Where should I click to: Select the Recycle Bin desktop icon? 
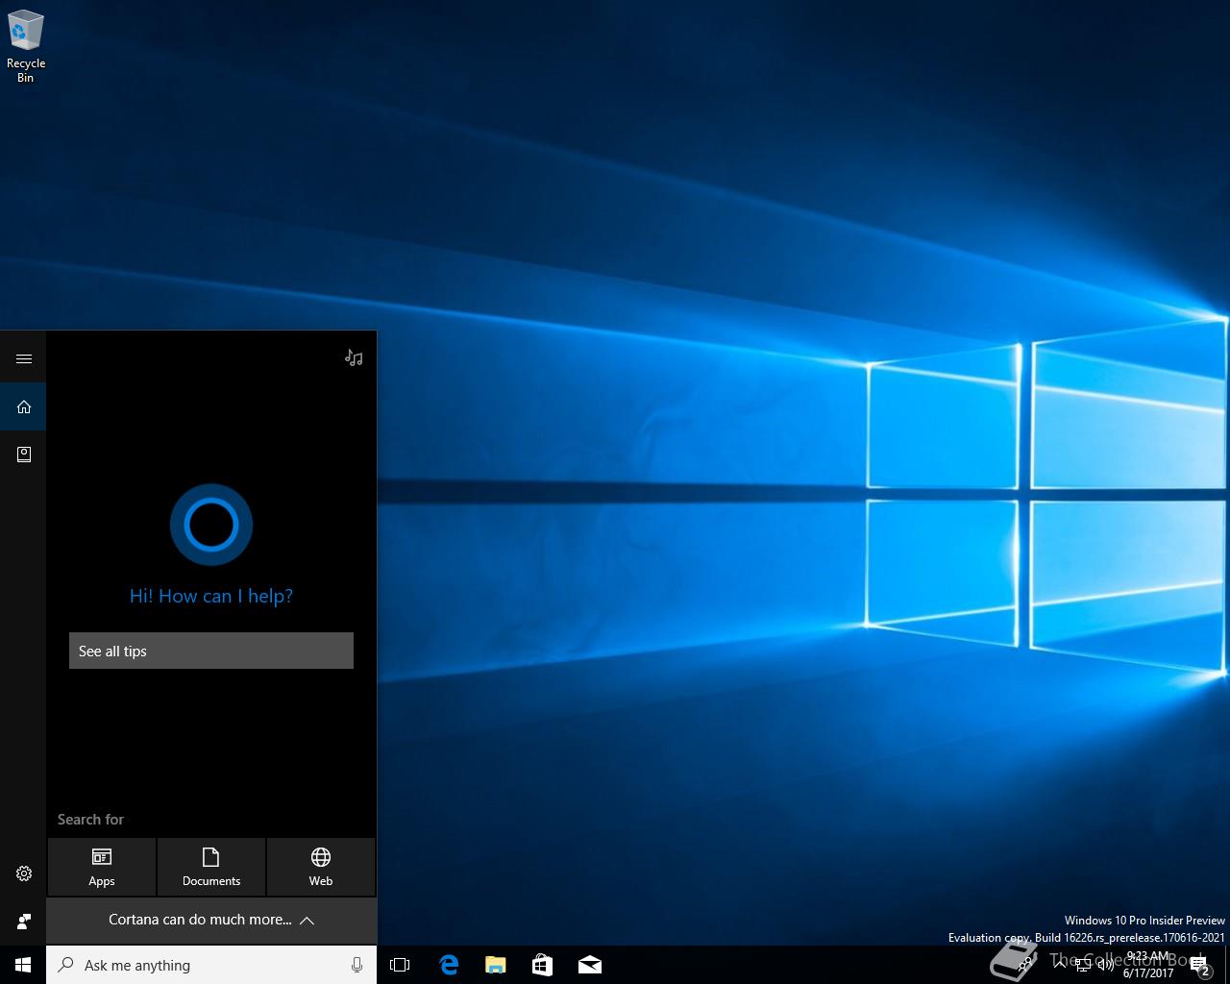pos(26,46)
